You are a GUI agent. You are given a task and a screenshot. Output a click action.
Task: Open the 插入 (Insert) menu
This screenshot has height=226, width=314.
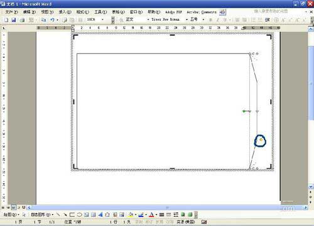65,12
